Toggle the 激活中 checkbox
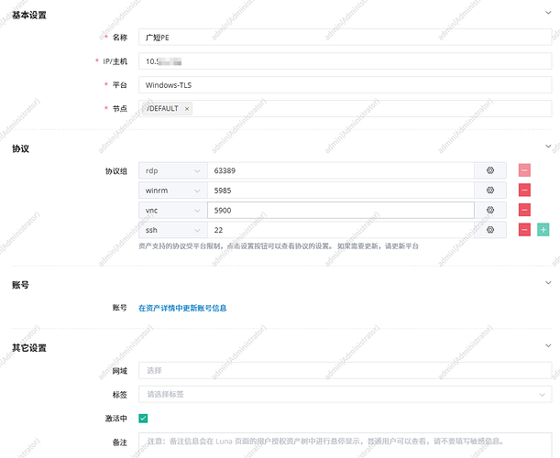The width and height of the screenshot is (560, 458). pyautogui.click(x=144, y=419)
